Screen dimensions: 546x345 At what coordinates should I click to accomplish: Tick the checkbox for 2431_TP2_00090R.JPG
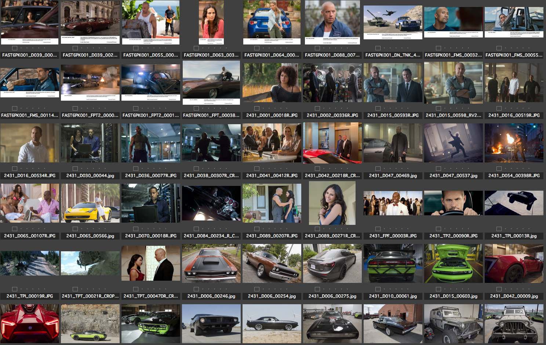click(438, 229)
